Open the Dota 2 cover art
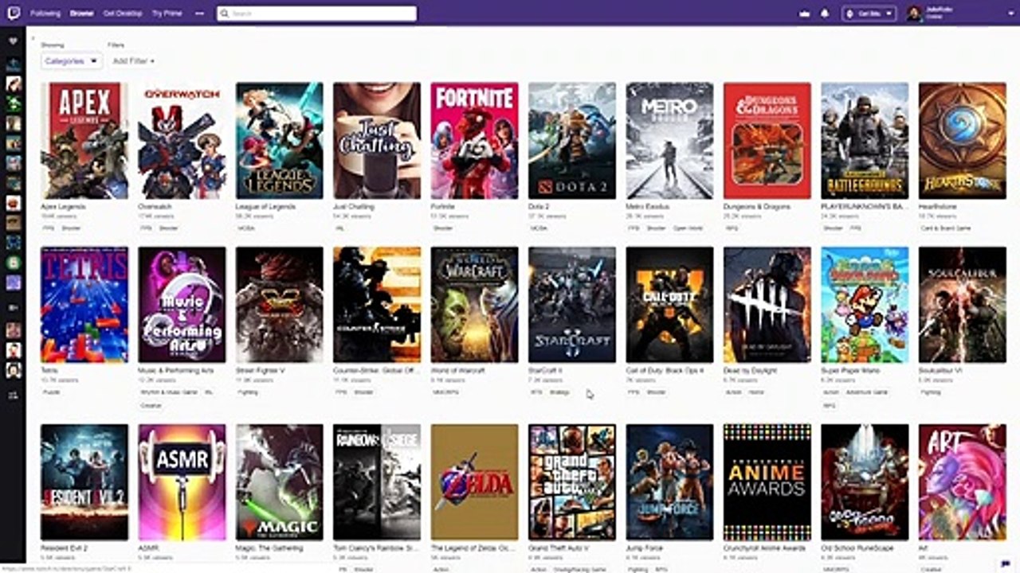 (572, 141)
